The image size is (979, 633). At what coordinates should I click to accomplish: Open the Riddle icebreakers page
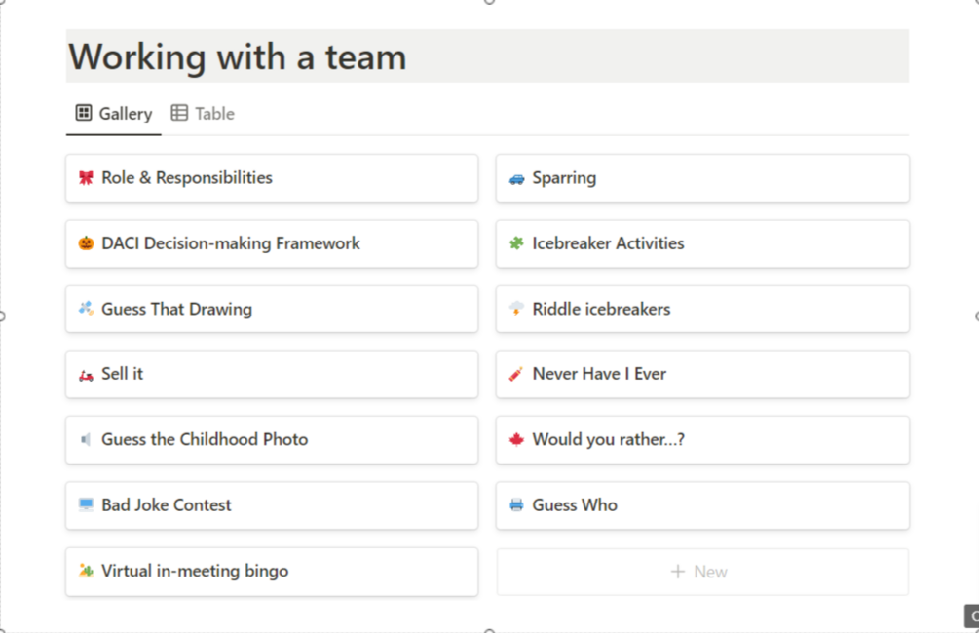click(x=601, y=310)
